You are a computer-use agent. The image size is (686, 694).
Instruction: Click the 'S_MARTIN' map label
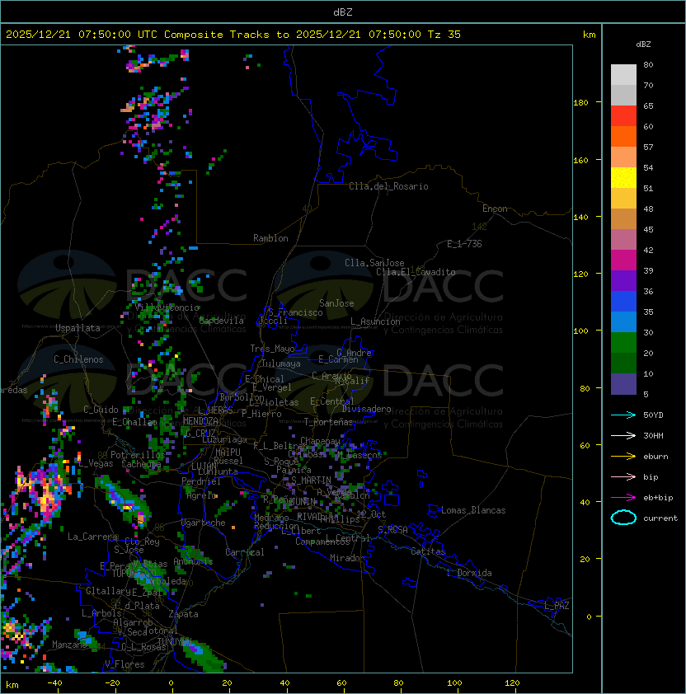pos(311,481)
